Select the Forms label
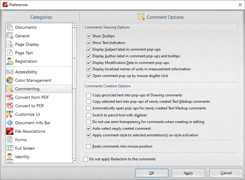This screenshot has height=180, width=245. [x=21, y=140]
